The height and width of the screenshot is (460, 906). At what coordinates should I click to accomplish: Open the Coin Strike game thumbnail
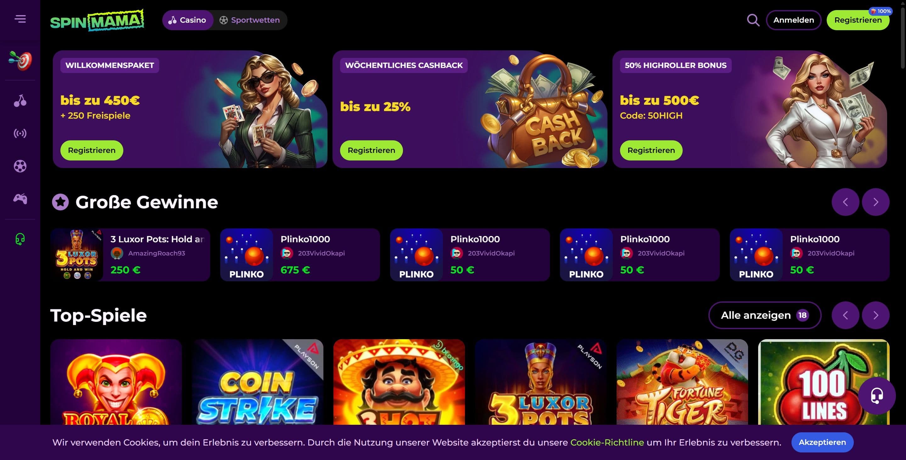257,382
